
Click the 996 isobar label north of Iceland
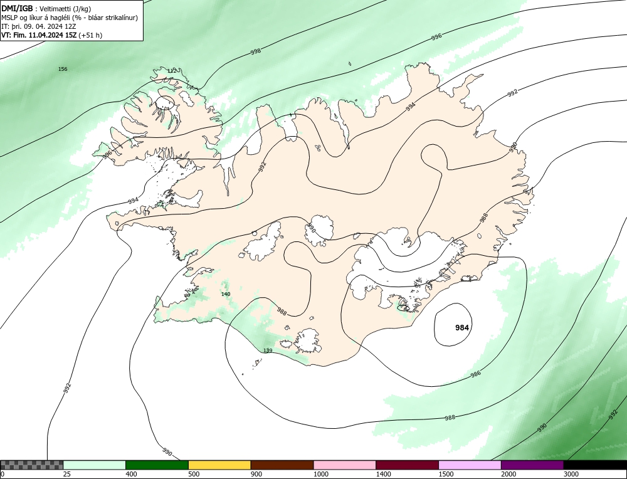(436, 37)
